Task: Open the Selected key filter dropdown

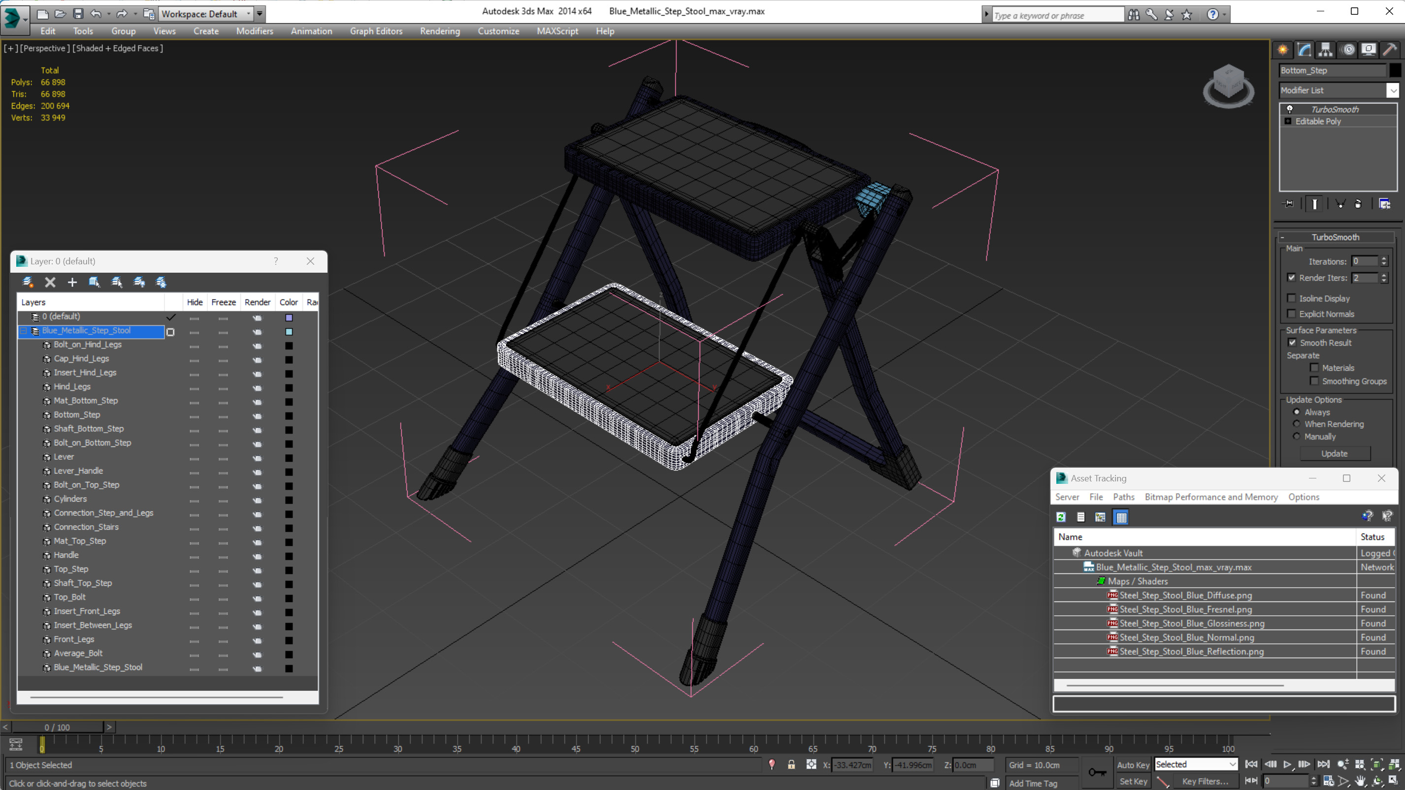Action: pos(1232,764)
